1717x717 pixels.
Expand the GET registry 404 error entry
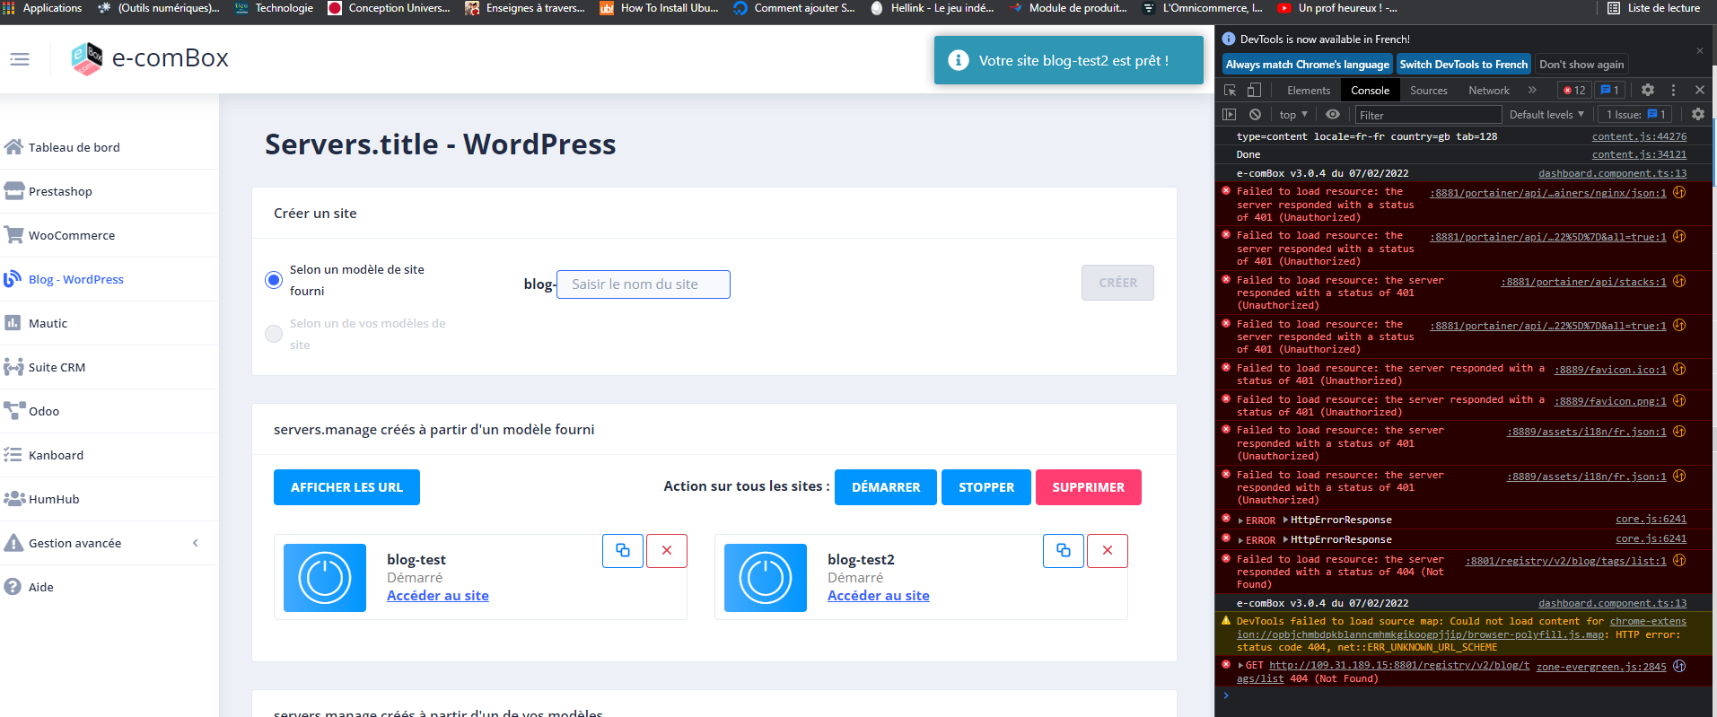[x=1241, y=666]
